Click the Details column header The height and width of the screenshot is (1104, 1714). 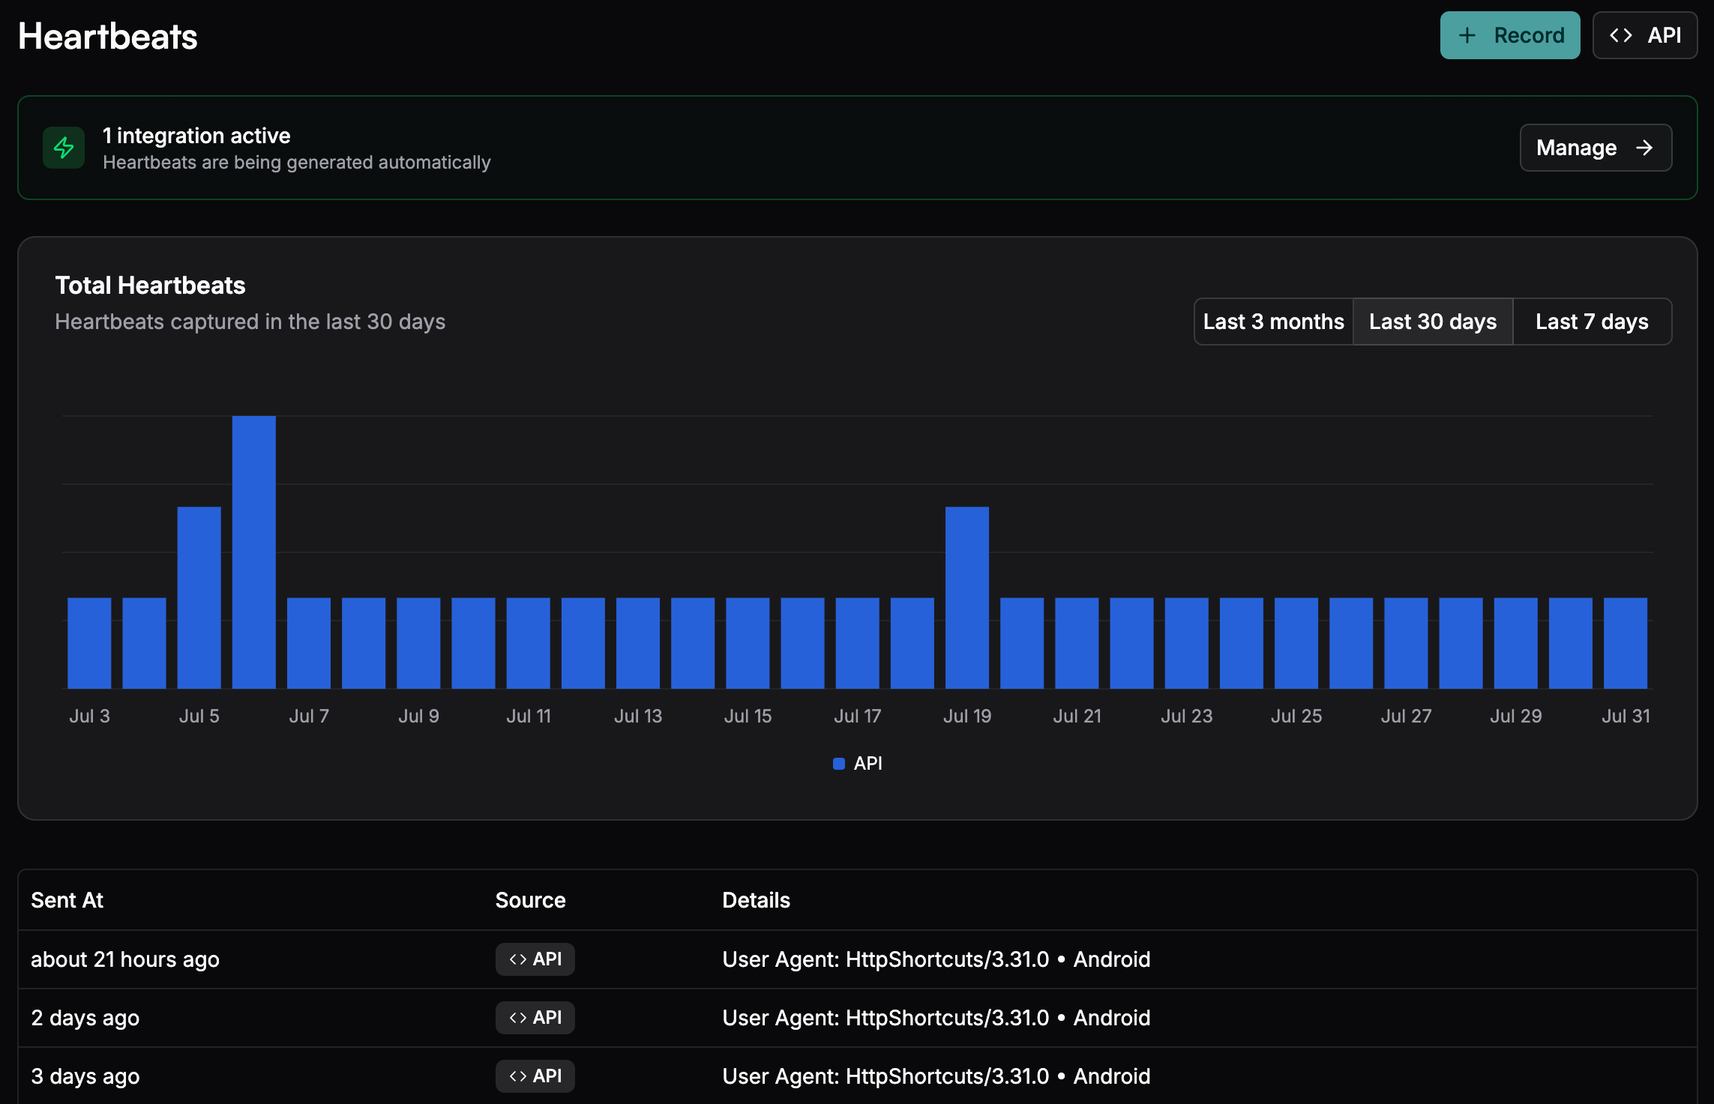click(x=756, y=900)
